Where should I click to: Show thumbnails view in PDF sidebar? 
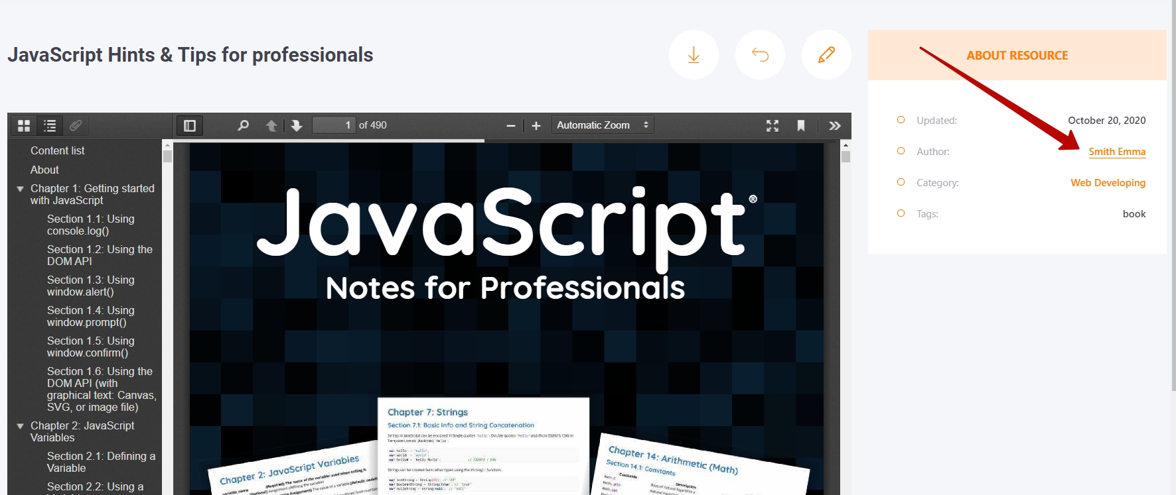24,125
